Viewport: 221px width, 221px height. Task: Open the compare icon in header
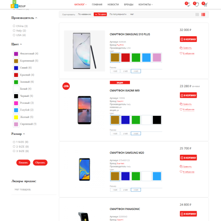coord(188,4)
